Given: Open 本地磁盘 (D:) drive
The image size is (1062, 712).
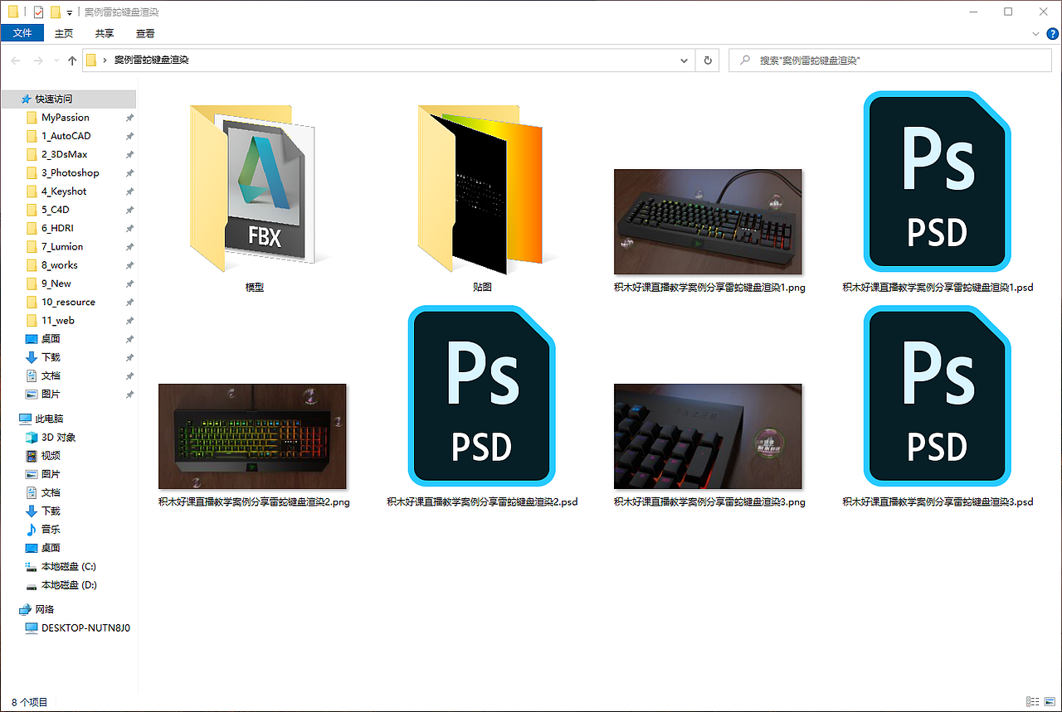Looking at the screenshot, I should pyautogui.click(x=69, y=585).
